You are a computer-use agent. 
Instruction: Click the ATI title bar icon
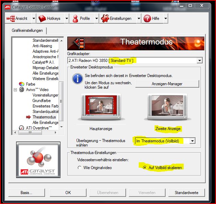(x=8, y=7)
